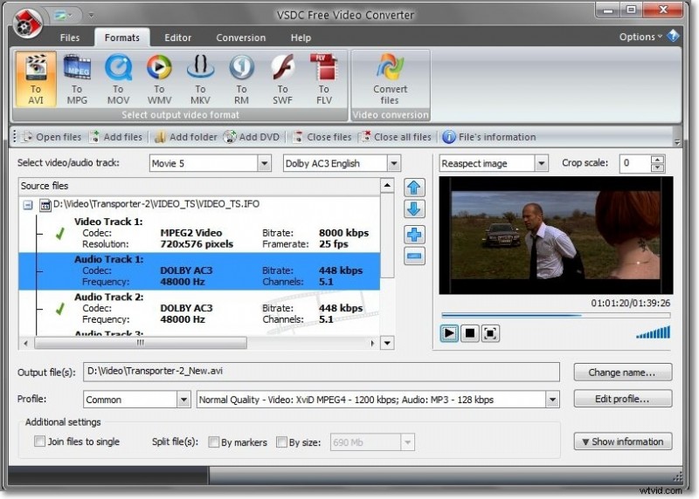Remove item with the blue minus button
This screenshot has height=499, width=699.
tap(414, 256)
